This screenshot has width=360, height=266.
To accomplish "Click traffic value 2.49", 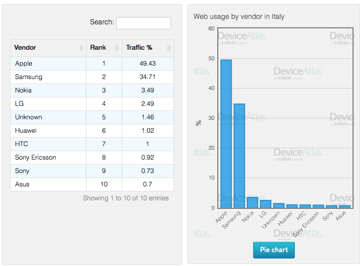I will [148, 104].
